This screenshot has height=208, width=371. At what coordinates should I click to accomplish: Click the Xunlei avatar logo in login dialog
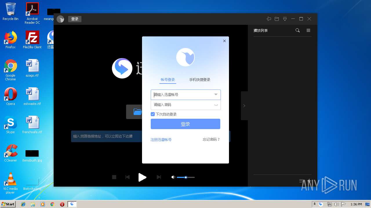click(x=185, y=57)
